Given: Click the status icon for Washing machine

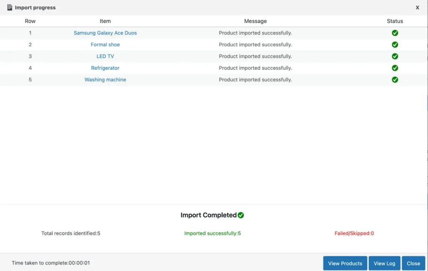Looking at the screenshot, I should pos(395,79).
